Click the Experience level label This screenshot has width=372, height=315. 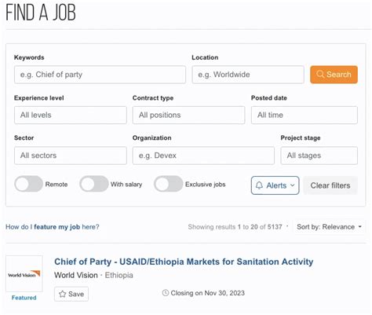pyautogui.click(x=39, y=98)
